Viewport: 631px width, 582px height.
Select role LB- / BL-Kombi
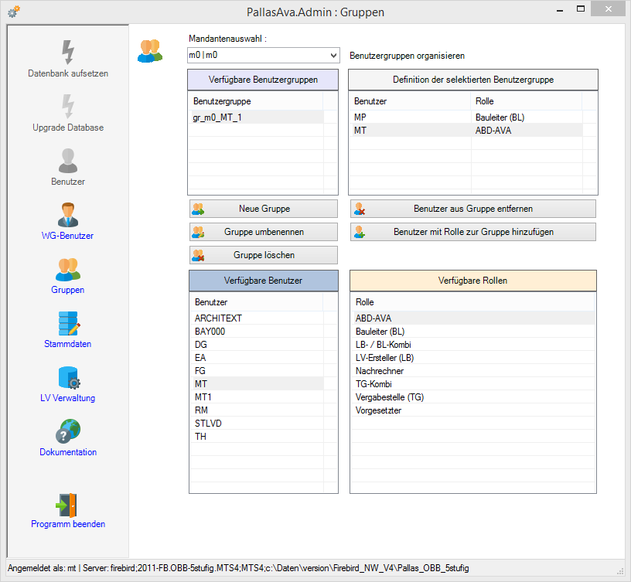point(472,345)
